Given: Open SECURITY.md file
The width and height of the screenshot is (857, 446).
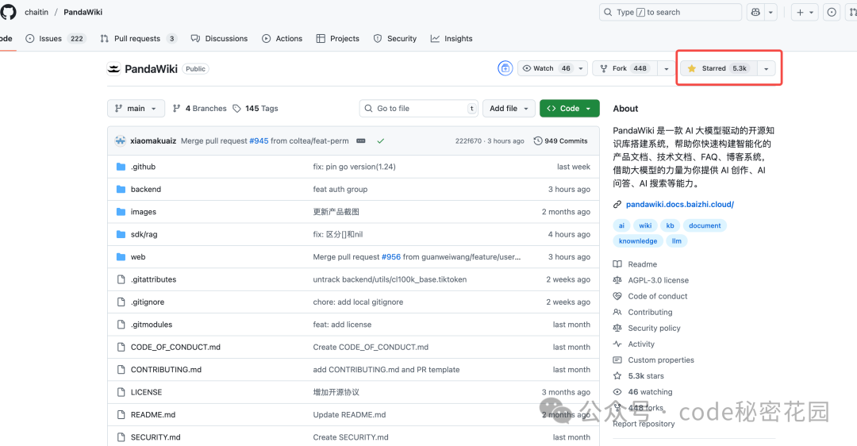Looking at the screenshot, I should pyautogui.click(x=156, y=437).
